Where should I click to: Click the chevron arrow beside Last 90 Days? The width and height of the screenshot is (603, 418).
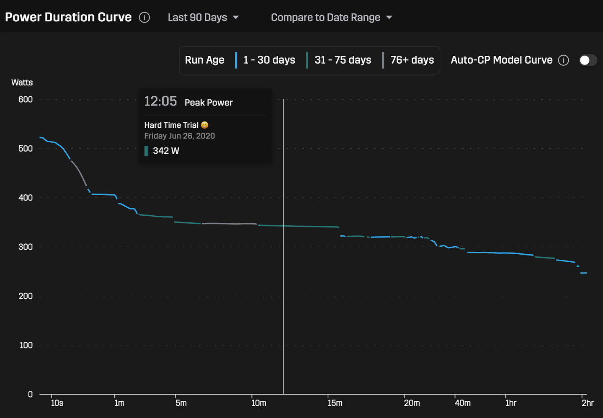click(x=236, y=18)
